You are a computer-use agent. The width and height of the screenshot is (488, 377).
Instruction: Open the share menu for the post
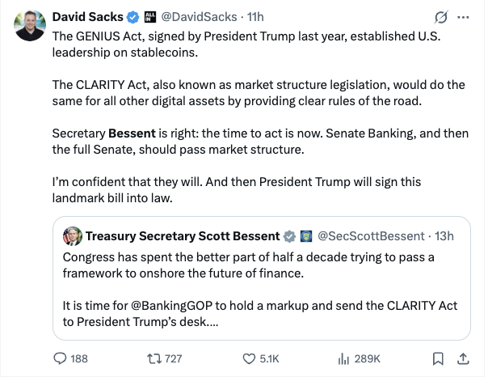(463, 358)
